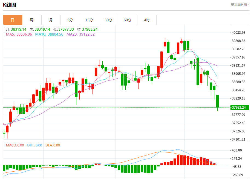251x179 pixels.
Task: Click the 37326.80 price axis label
Action: (238, 131)
